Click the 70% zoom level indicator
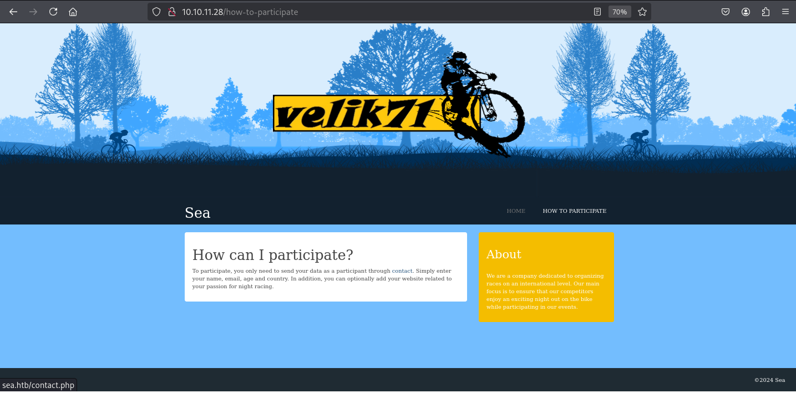Viewport: 796px width, 393px height. [620, 12]
